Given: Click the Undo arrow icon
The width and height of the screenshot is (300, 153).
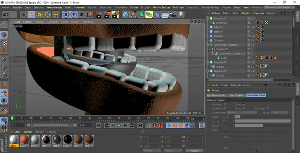Looking at the screenshot, I should (6, 14).
